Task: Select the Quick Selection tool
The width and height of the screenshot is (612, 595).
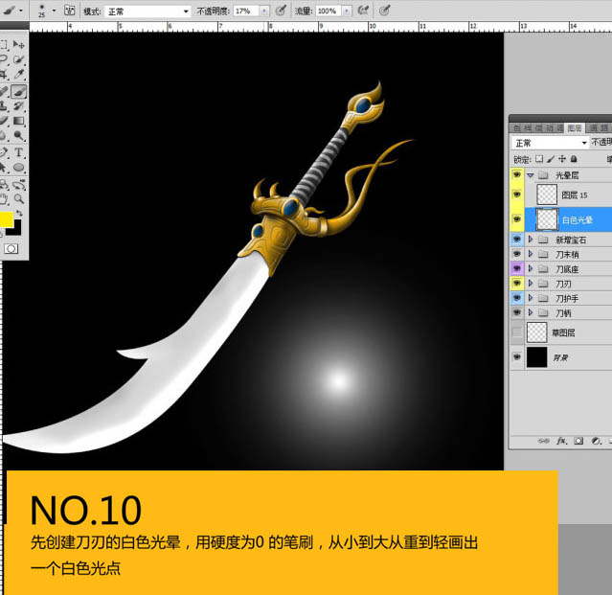Action: click(x=18, y=59)
